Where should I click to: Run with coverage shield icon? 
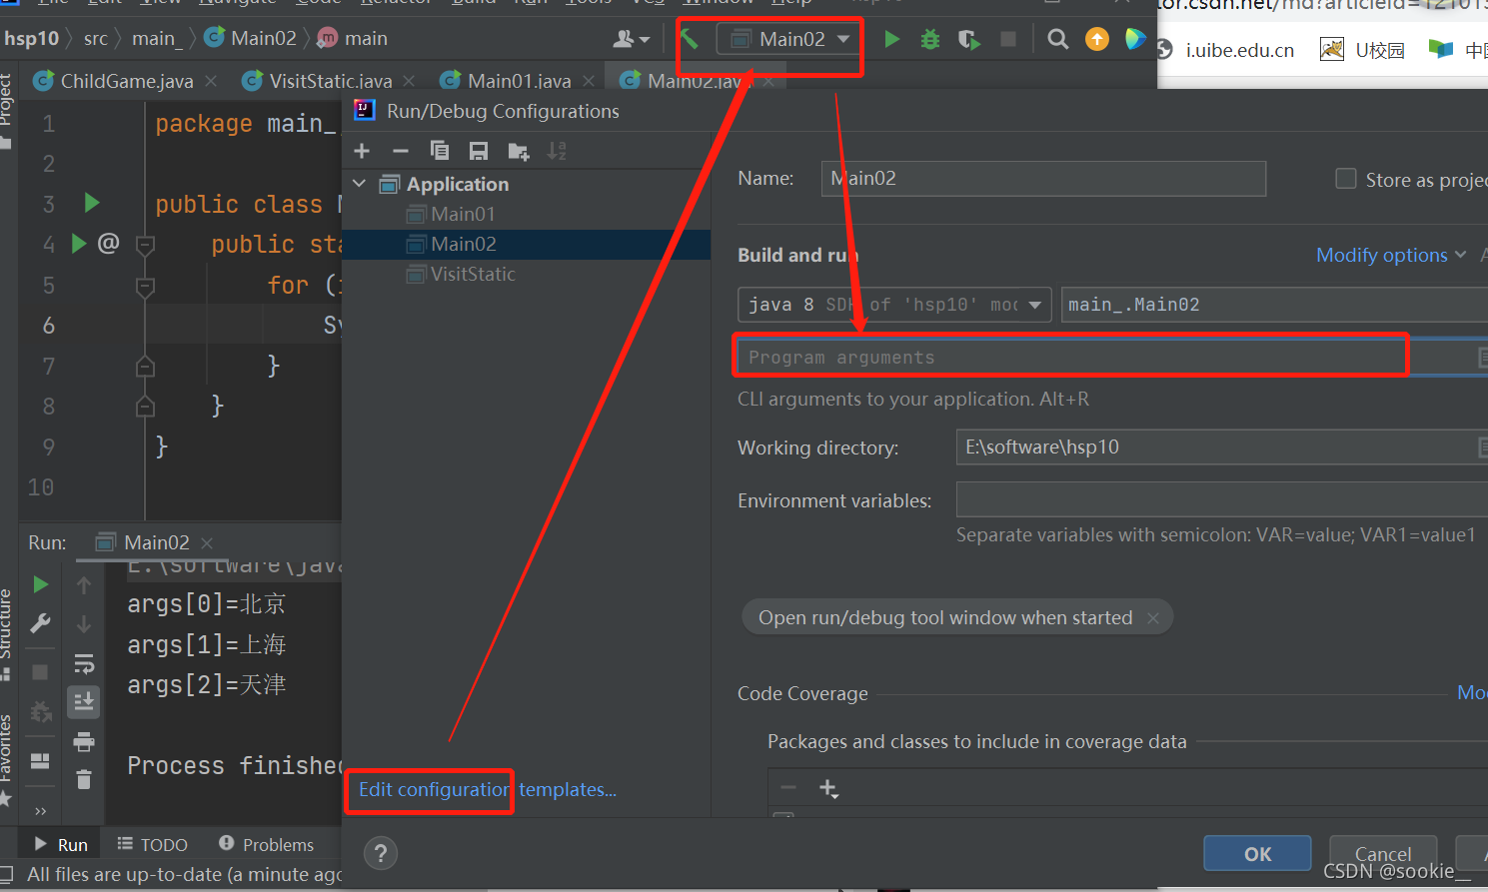coord(969,39)
